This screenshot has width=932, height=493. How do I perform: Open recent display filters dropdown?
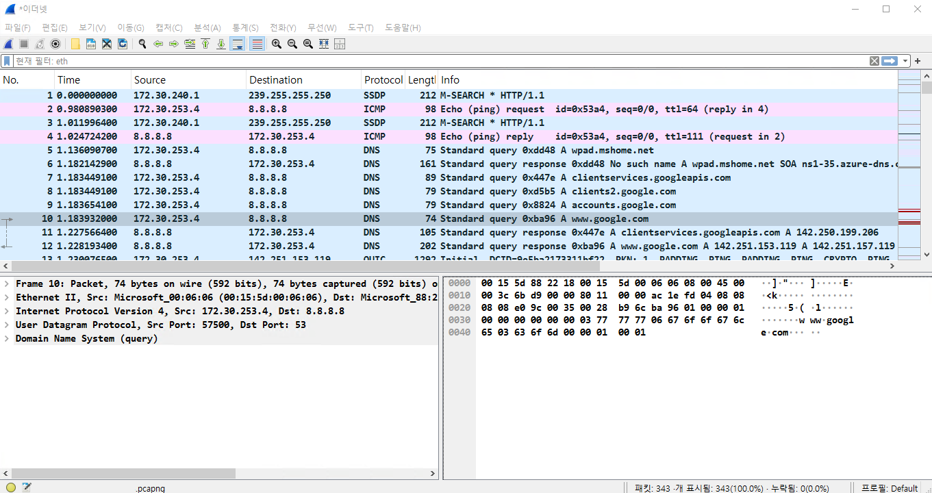(x=905, y=61)
